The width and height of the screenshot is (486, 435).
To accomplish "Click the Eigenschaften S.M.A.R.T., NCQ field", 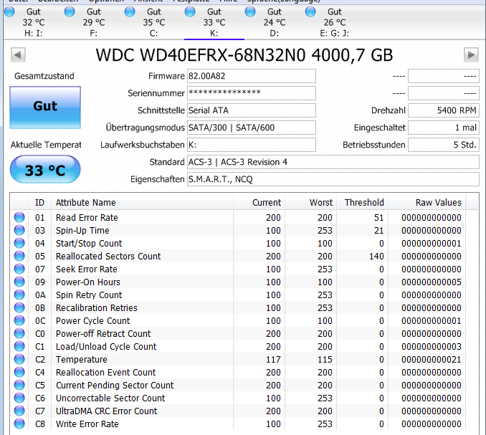I will 333,179.
